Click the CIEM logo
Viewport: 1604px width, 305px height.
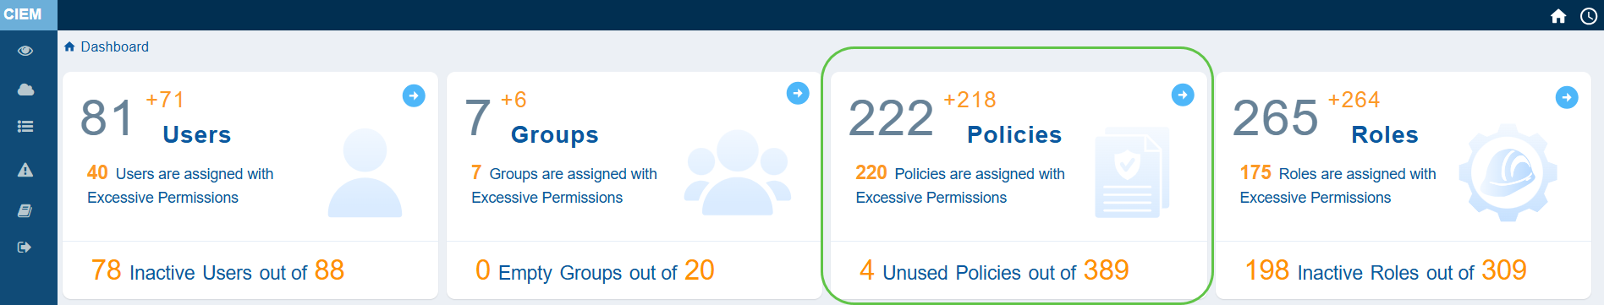pyautogui.click(x=23, y=14)
